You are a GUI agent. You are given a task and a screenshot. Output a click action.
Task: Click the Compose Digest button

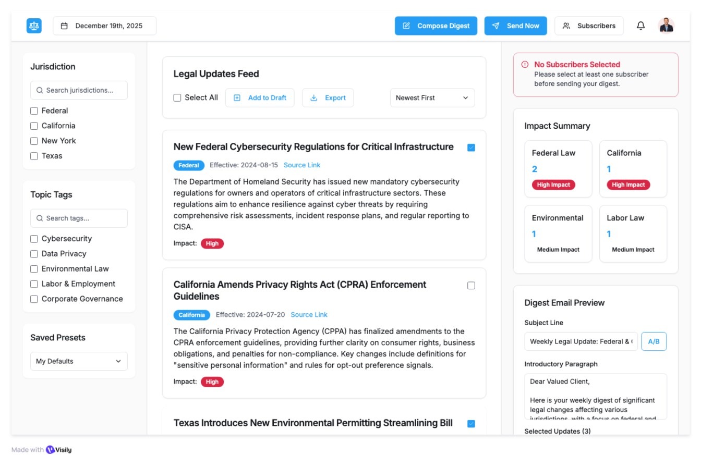[436, 26]
